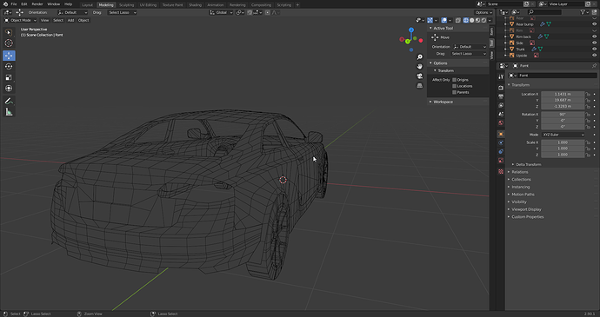The image size is (600, 317).
Task: Pin the properties editor with pin icon
Action: 594,66
